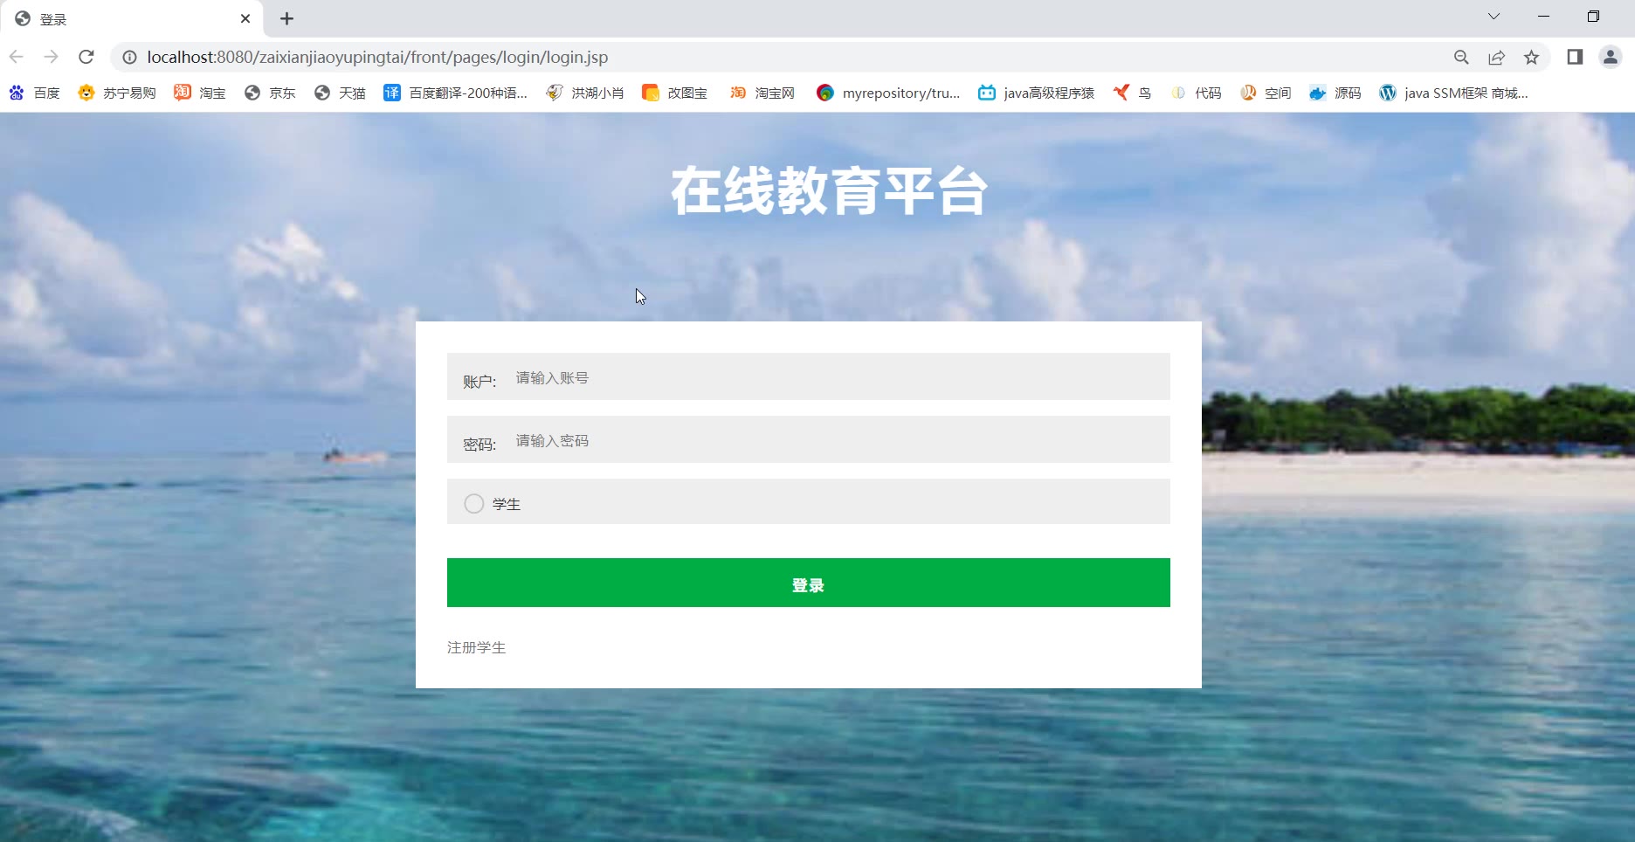Open the 源码 bookmark
1635x842 pixels.
click(1335, 93)
